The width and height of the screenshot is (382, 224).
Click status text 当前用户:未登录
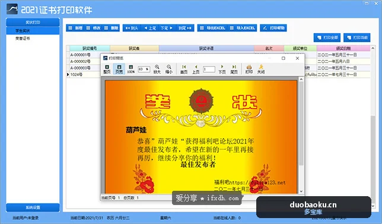tap(26, 218)
